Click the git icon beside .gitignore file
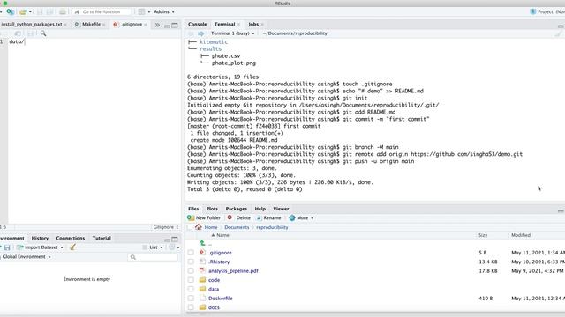 click(x=202, y=253)
